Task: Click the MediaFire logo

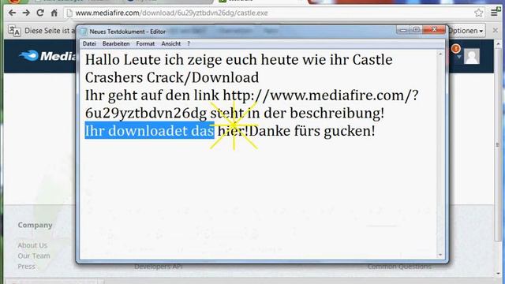Action: coord(47,56)
